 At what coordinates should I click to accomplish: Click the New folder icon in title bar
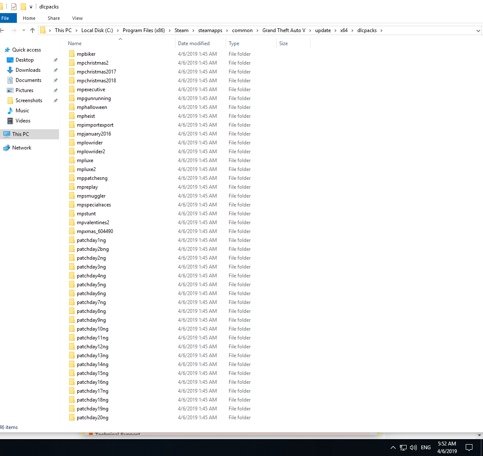click(23, 6)
